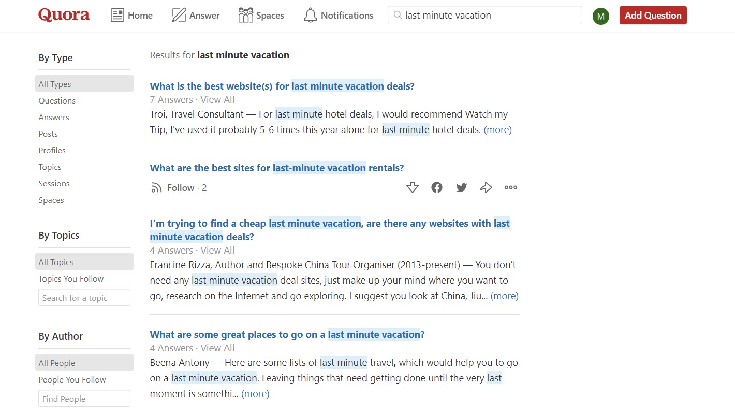Open the more options menu on the rentals question

(510, 187)
